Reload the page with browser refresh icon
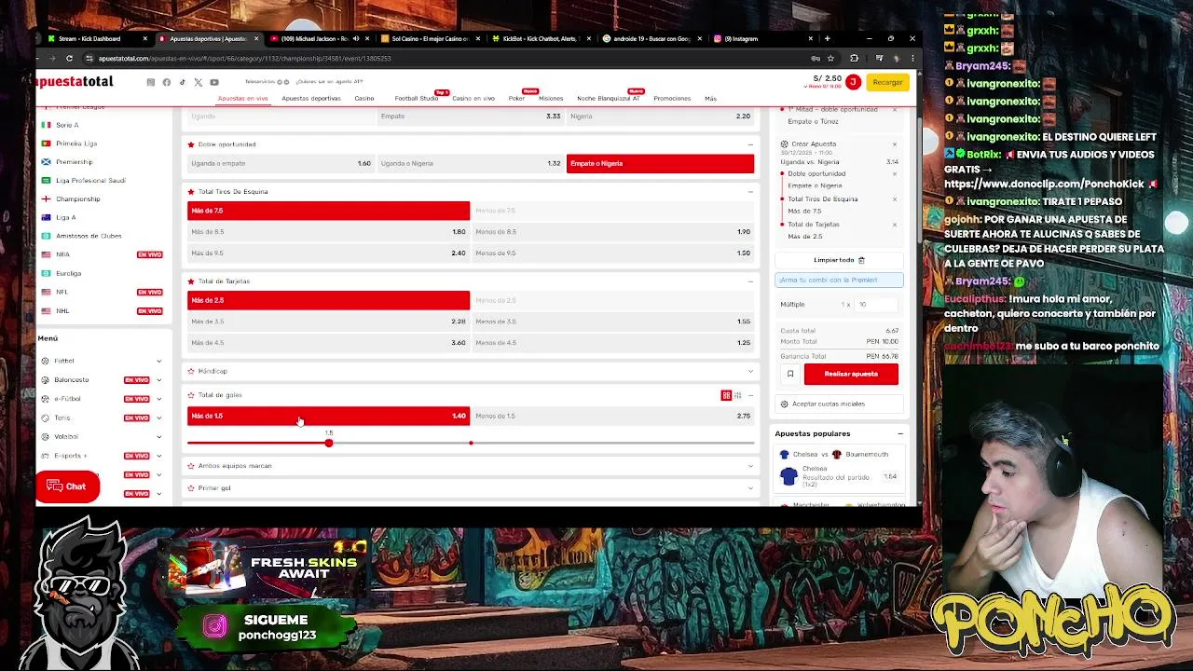The height and width of the screenshot is (671, 1193). [69, 58]
